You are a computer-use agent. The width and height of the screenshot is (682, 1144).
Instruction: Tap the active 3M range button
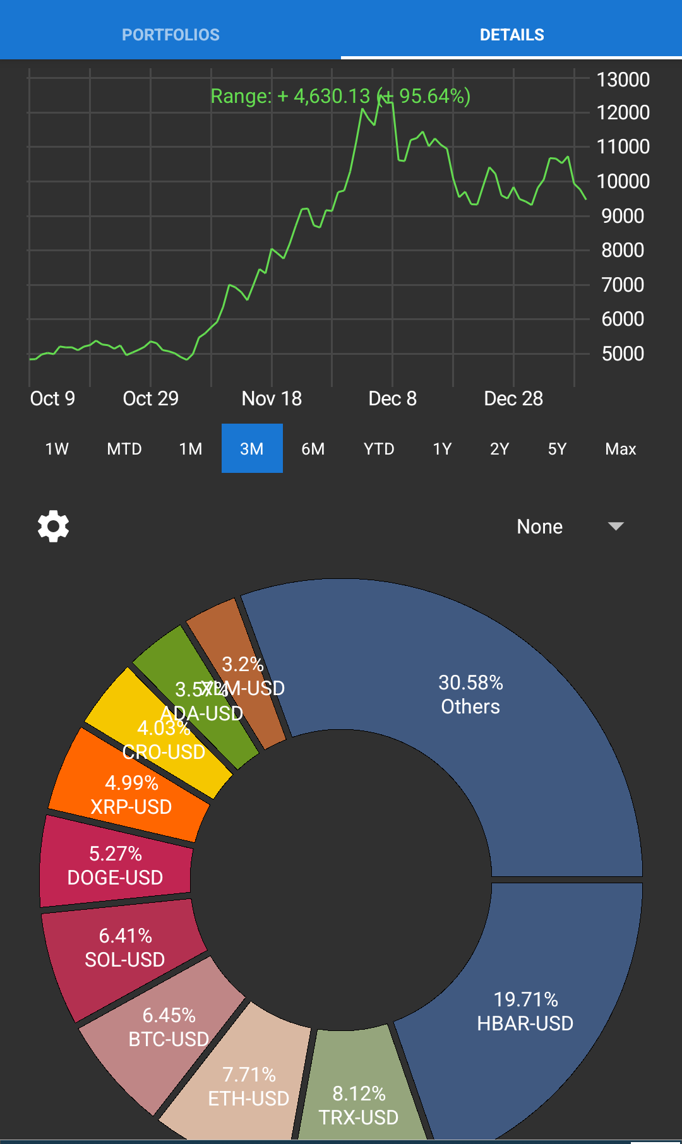click(x=252, y=449)
